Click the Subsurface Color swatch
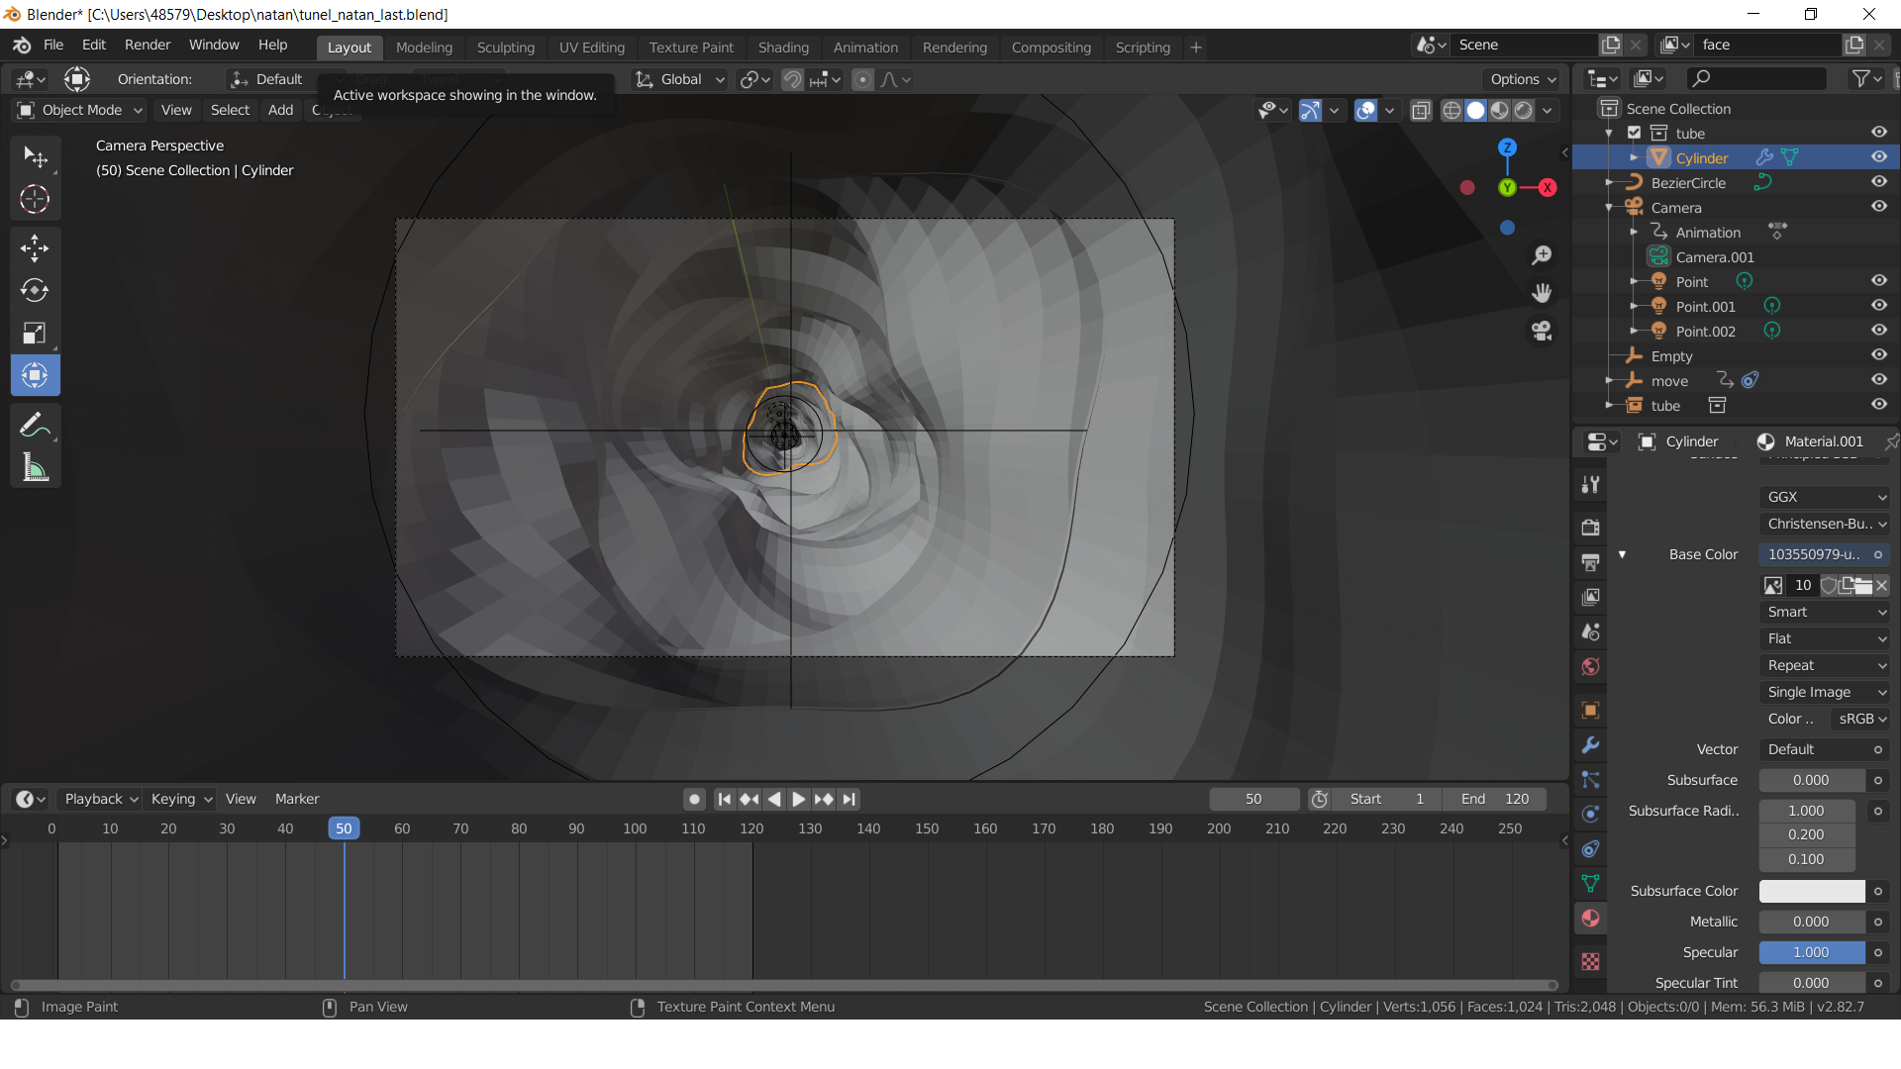This screenshot has width=1901, height=1069. click(x=1811, y=891)
